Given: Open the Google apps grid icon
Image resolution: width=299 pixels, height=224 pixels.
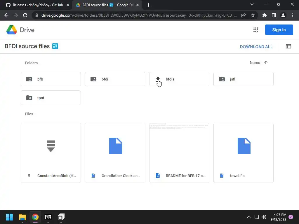Looking at the screenshot, I should (256, 30).
